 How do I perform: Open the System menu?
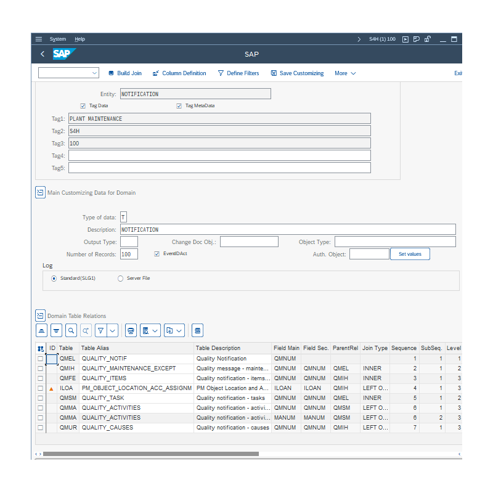click(57, 39)
